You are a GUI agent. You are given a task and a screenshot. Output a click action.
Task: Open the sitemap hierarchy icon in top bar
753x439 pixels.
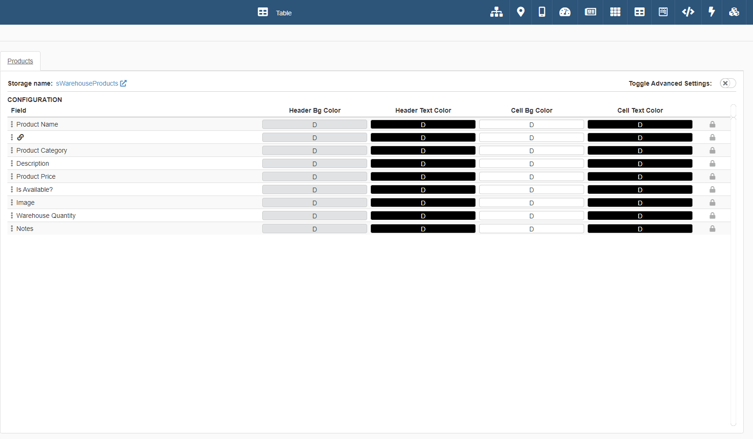coord(496,12)
